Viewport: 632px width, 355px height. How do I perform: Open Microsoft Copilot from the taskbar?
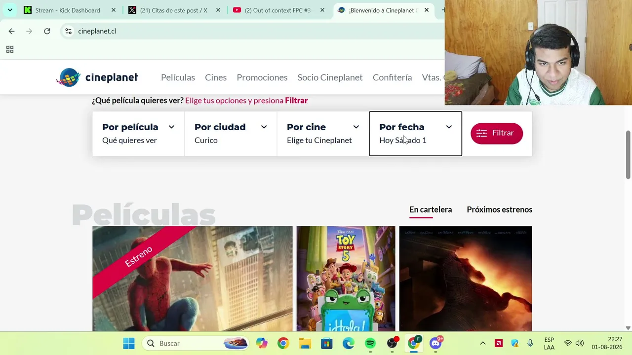262,343
